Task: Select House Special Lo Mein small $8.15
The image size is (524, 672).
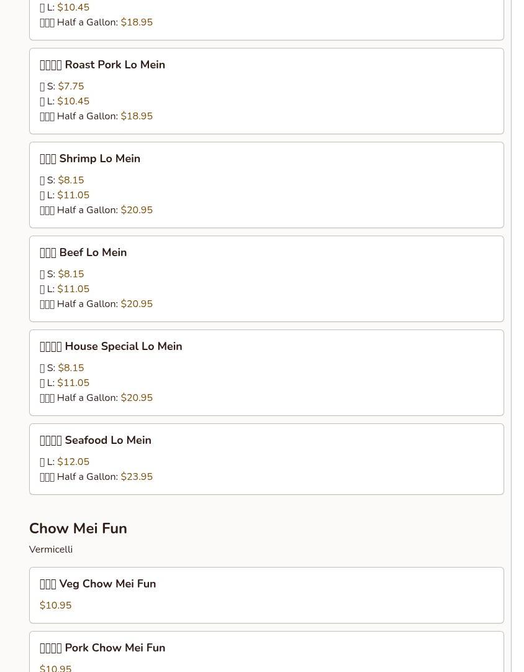Action: point(61,368)
